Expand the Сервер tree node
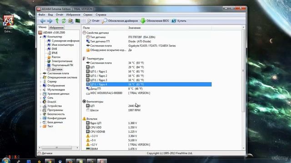The image size is (291, 163). pyautogui.click(x=40, y=81)
